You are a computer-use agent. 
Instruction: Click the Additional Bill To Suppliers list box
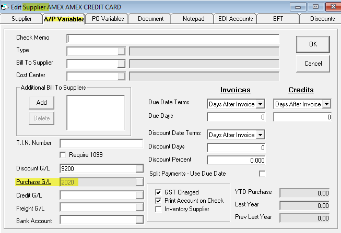click(x=96, y=113)
